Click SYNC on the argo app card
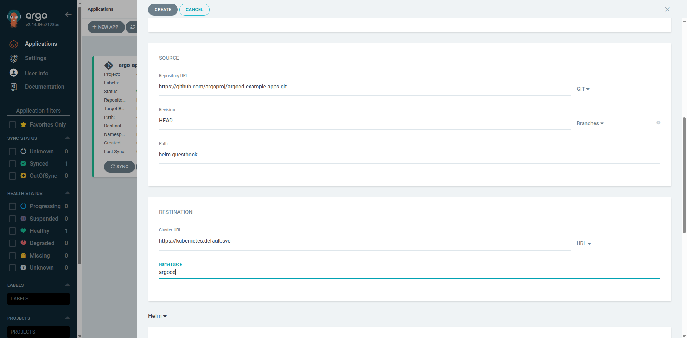The width and height of the screenshot is (687, 338). coord(119,167)
